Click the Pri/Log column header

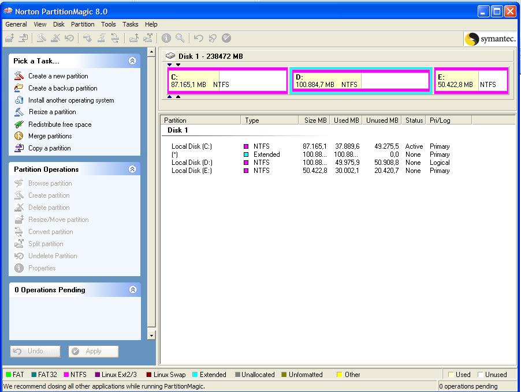click(449, 120)
